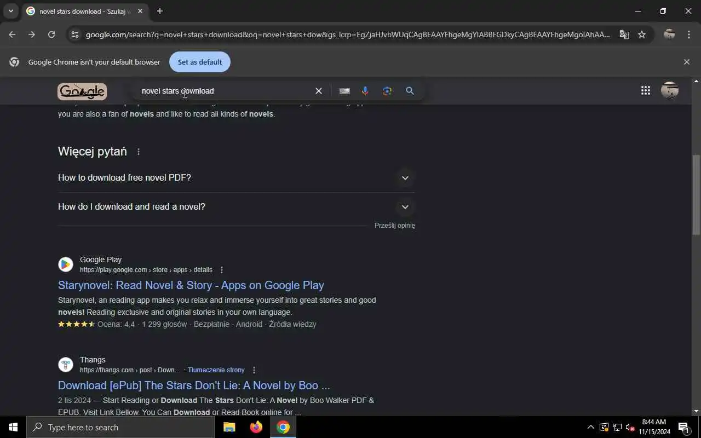Translate this page icon in address bar

624,34
